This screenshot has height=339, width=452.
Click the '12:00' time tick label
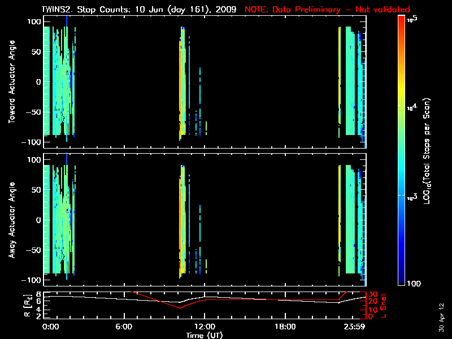(x=205, y=327)
